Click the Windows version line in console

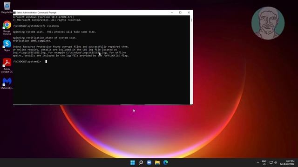coord(43,17)
